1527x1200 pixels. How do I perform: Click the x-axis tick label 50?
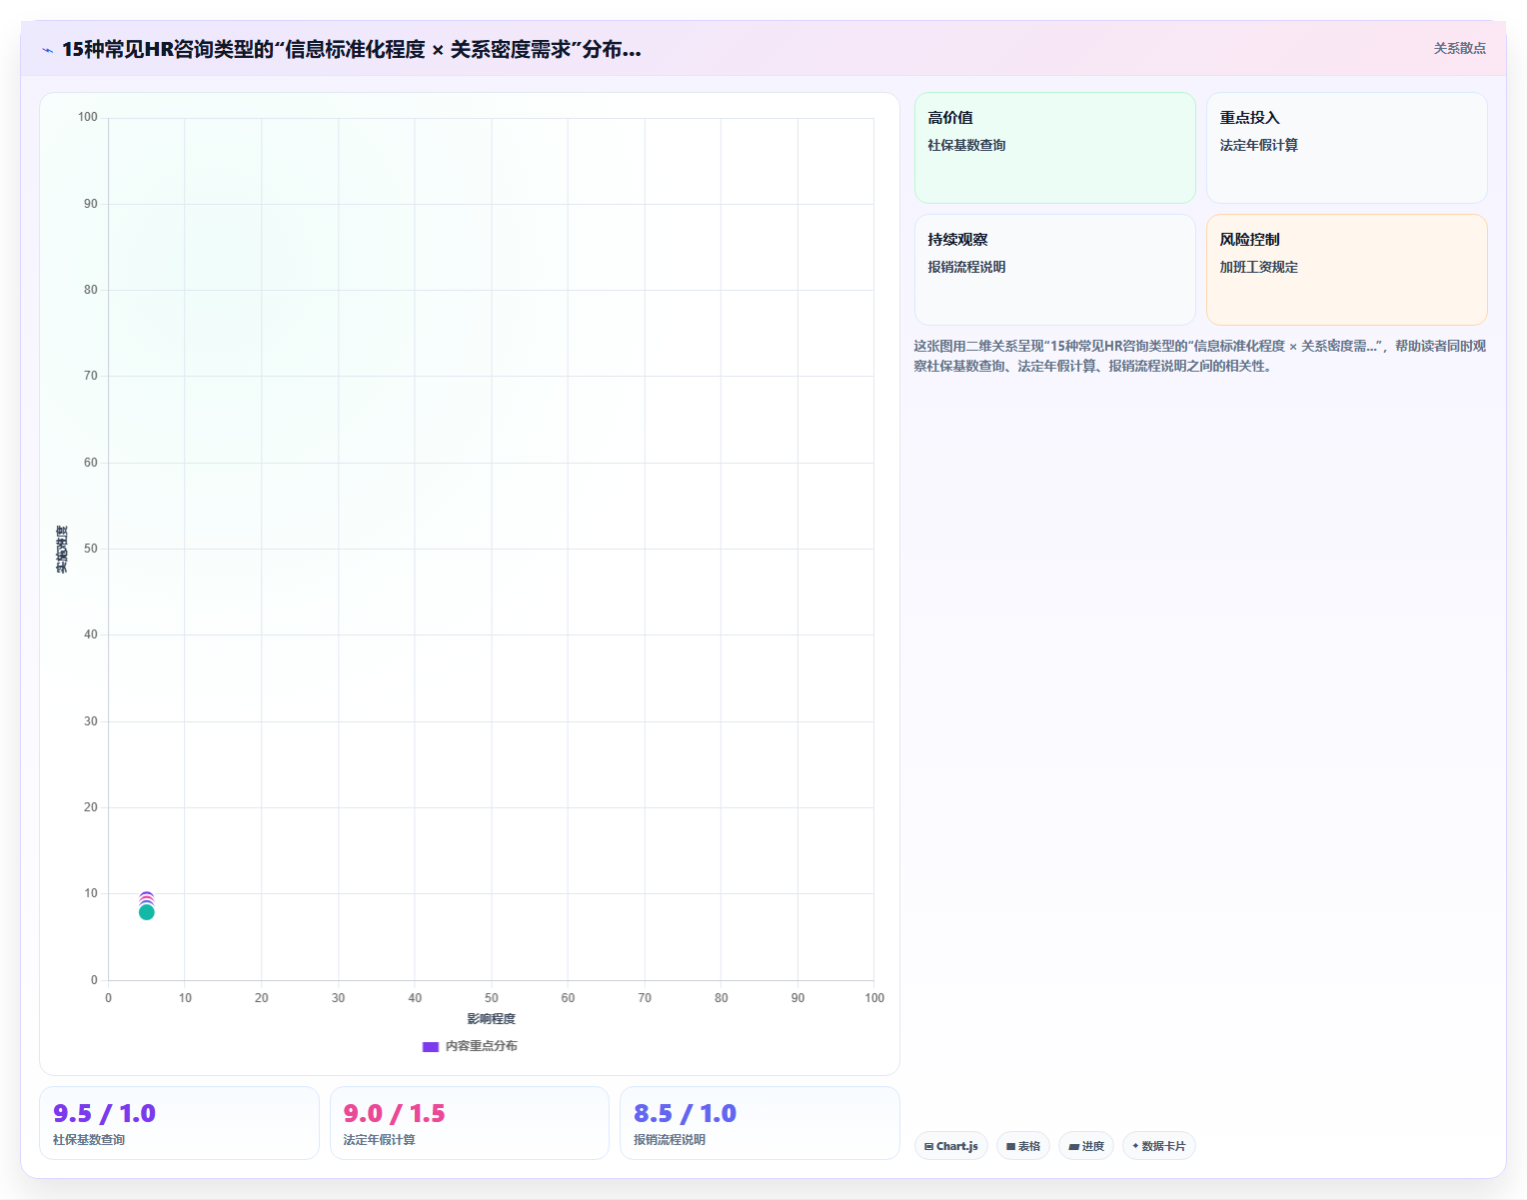[x=492, y=998]
